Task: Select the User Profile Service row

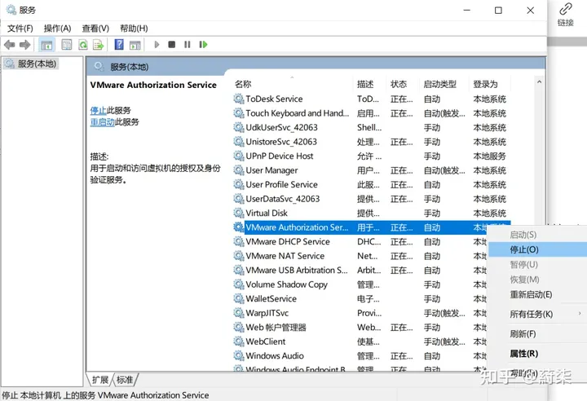Action: click(x=371, y=184)
